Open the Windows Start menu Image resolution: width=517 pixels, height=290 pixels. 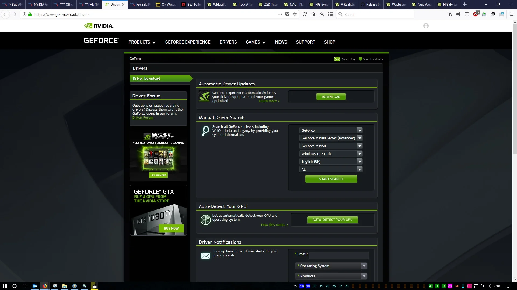pos(5,286)
